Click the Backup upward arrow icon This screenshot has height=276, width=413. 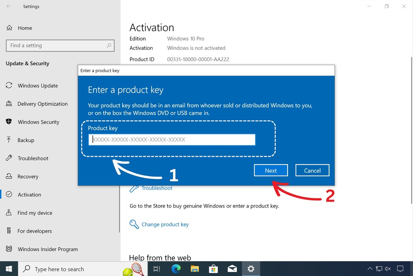tap(9, 140)
